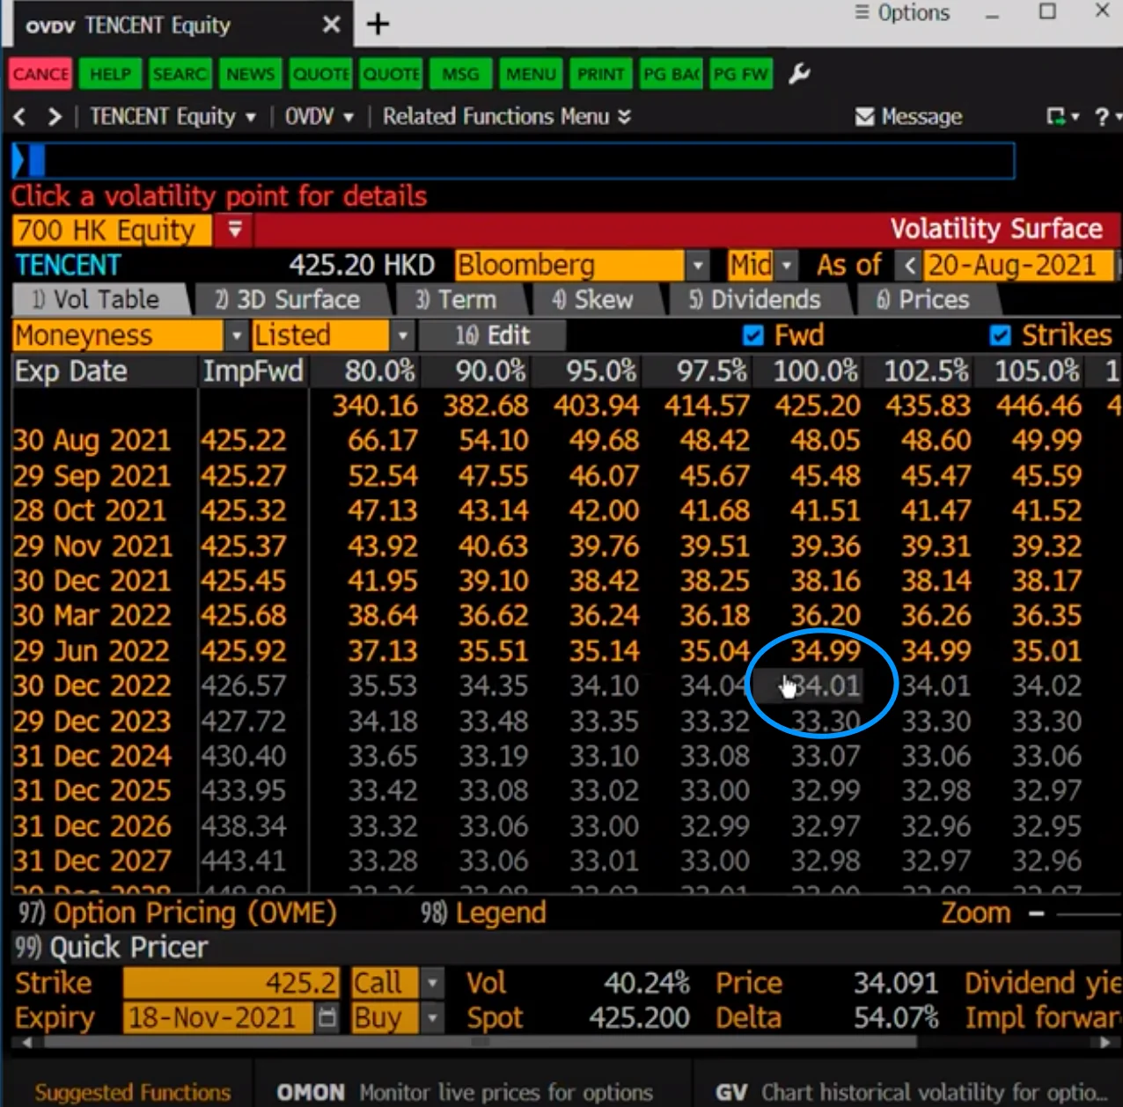Open the Expiry calendar picker icon

327,1018
